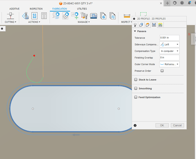This screenshot has width=196, height=159.
Task: Open the INSPECT dropdown menu
Action: [127, 22]
